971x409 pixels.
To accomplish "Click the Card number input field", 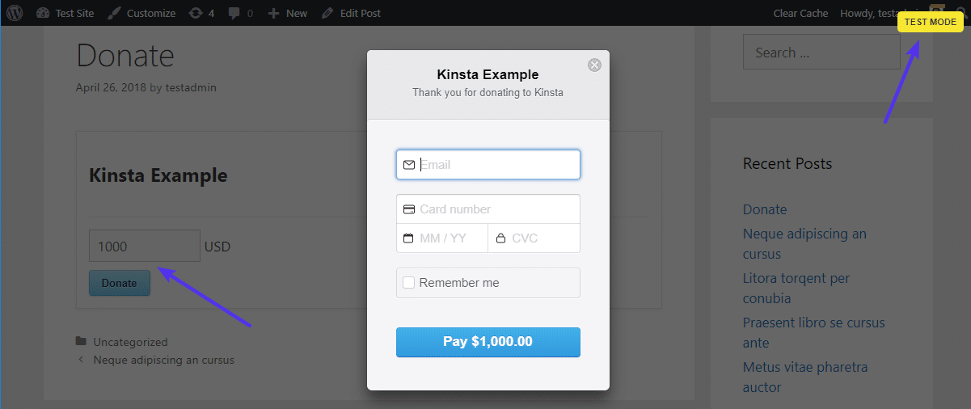I will [497, 209].
